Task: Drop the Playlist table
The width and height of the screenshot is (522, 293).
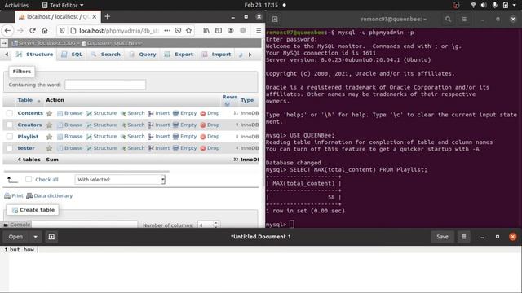Action: click(x=210, y=137)
